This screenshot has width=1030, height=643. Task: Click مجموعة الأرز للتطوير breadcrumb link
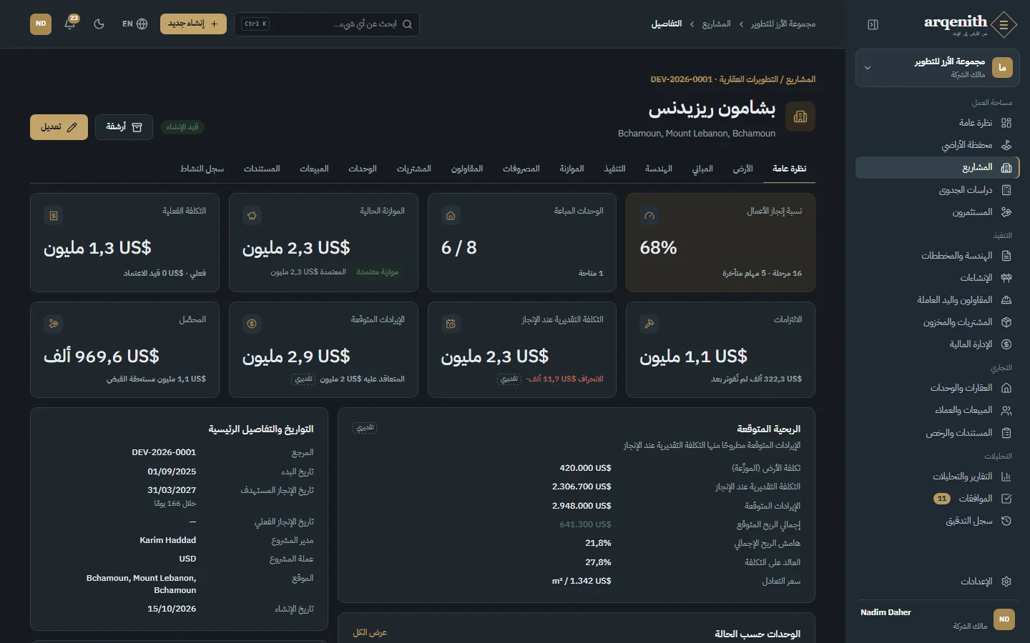coord(783,24)
